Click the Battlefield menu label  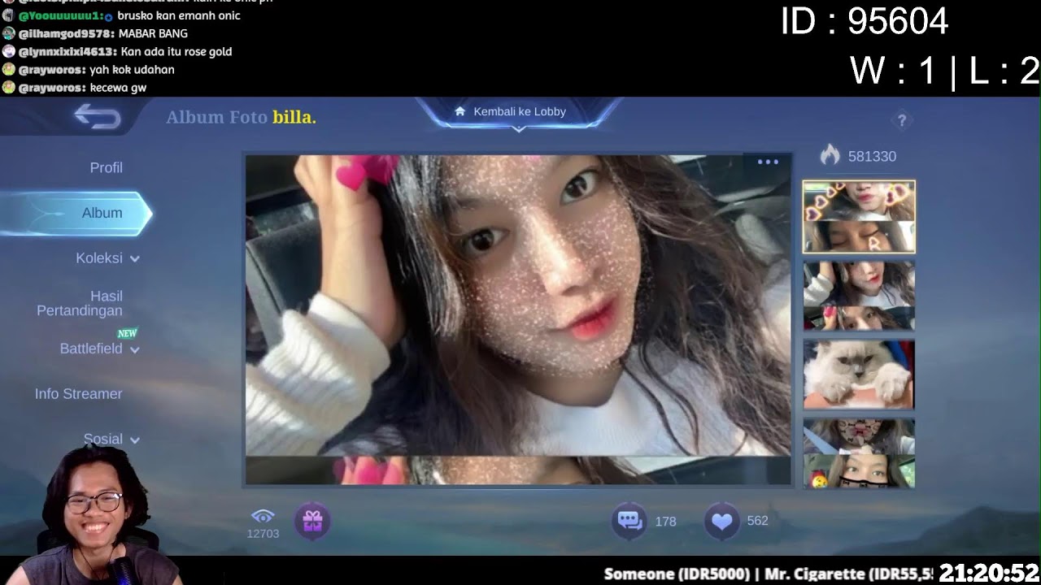[91, 349]
